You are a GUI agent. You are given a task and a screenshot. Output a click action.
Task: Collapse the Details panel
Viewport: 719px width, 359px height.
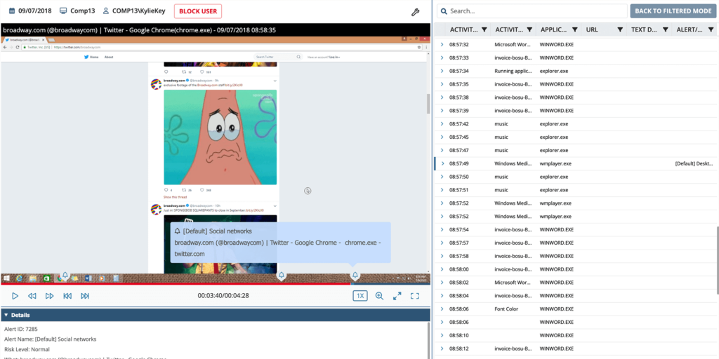(6, 315)
